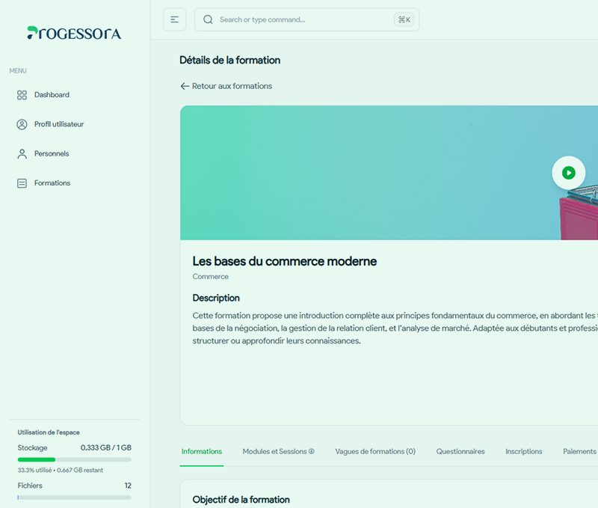Select Formations in the sidebar menu
The height and width of the screenshot is (508, 598).
click(x=52, y=183)
